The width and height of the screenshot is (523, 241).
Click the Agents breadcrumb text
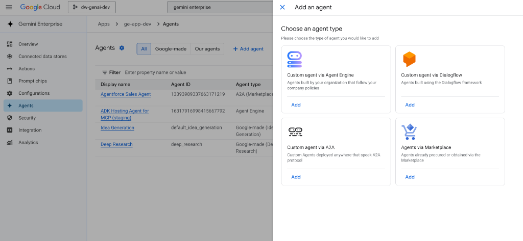coord(171,24)
